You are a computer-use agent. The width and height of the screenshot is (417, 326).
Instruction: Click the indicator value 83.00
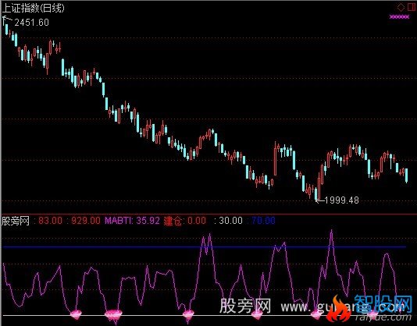pyautogui.click(x=50, y=221)
